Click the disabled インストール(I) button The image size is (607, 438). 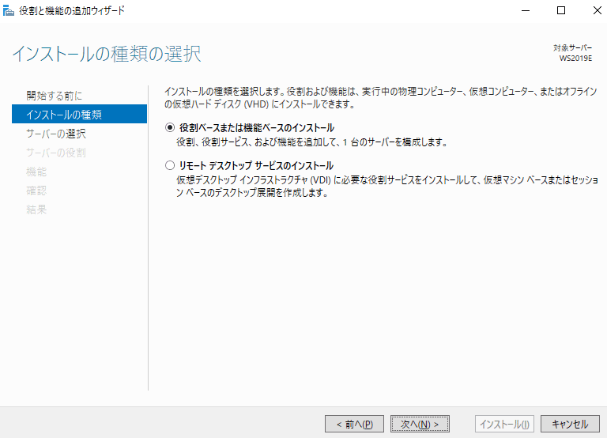pyautogui.click(x=505, y=424)
